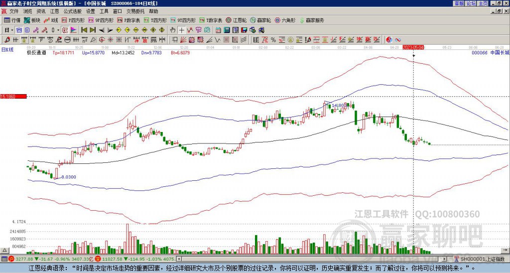Open the 9T四方形 tool
Image resolution: width=510 pixels, height=273 pixels.
point(183,20)
